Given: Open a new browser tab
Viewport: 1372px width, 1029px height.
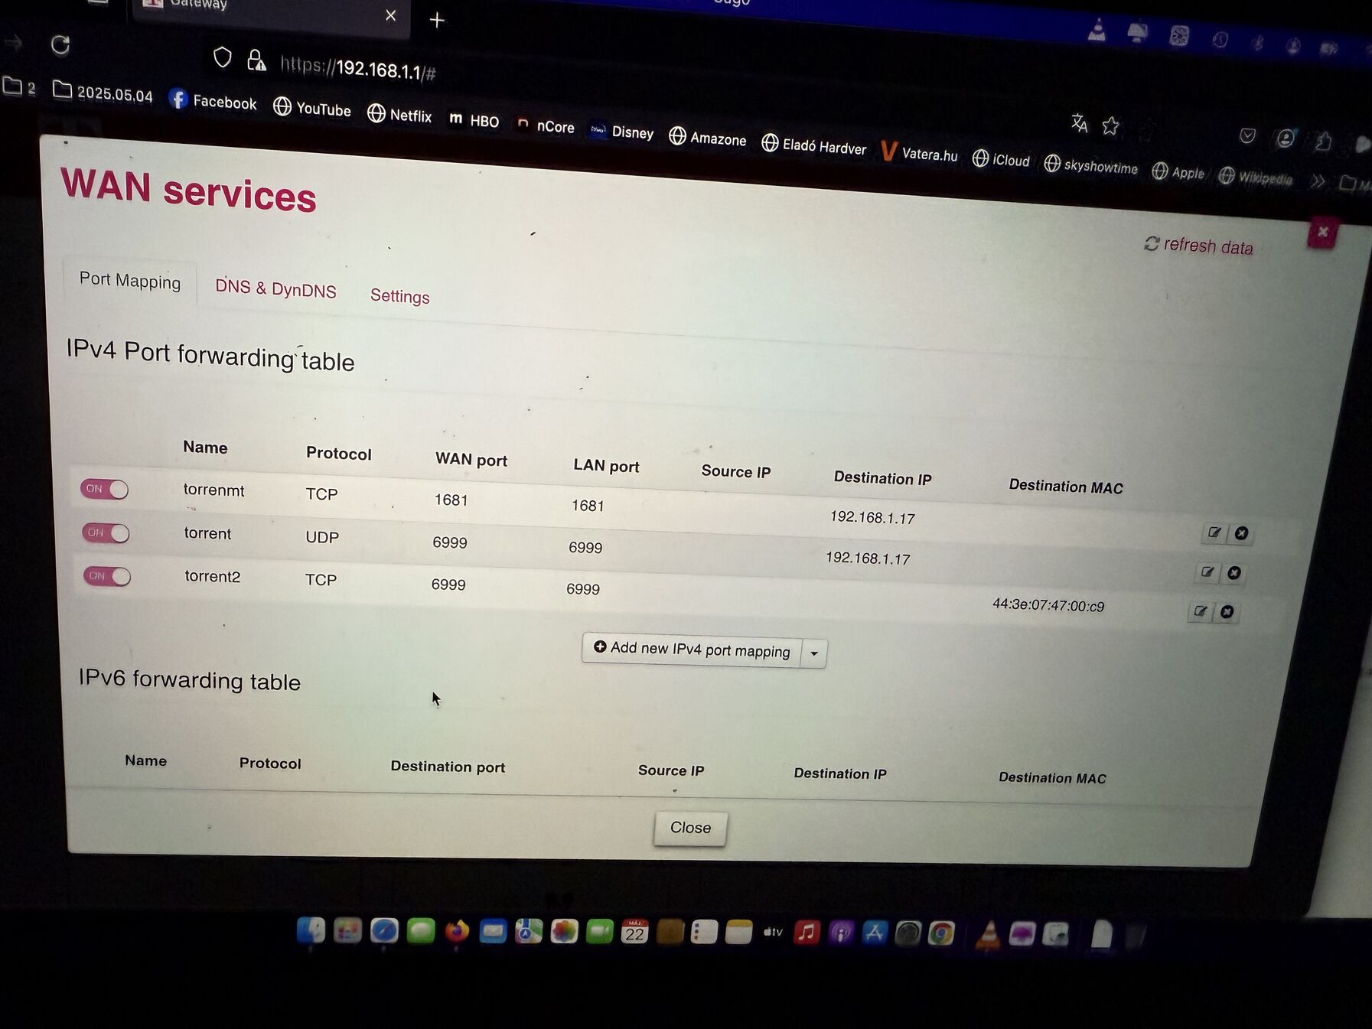Looking at the screenshot, I should [x=437, y=20].
